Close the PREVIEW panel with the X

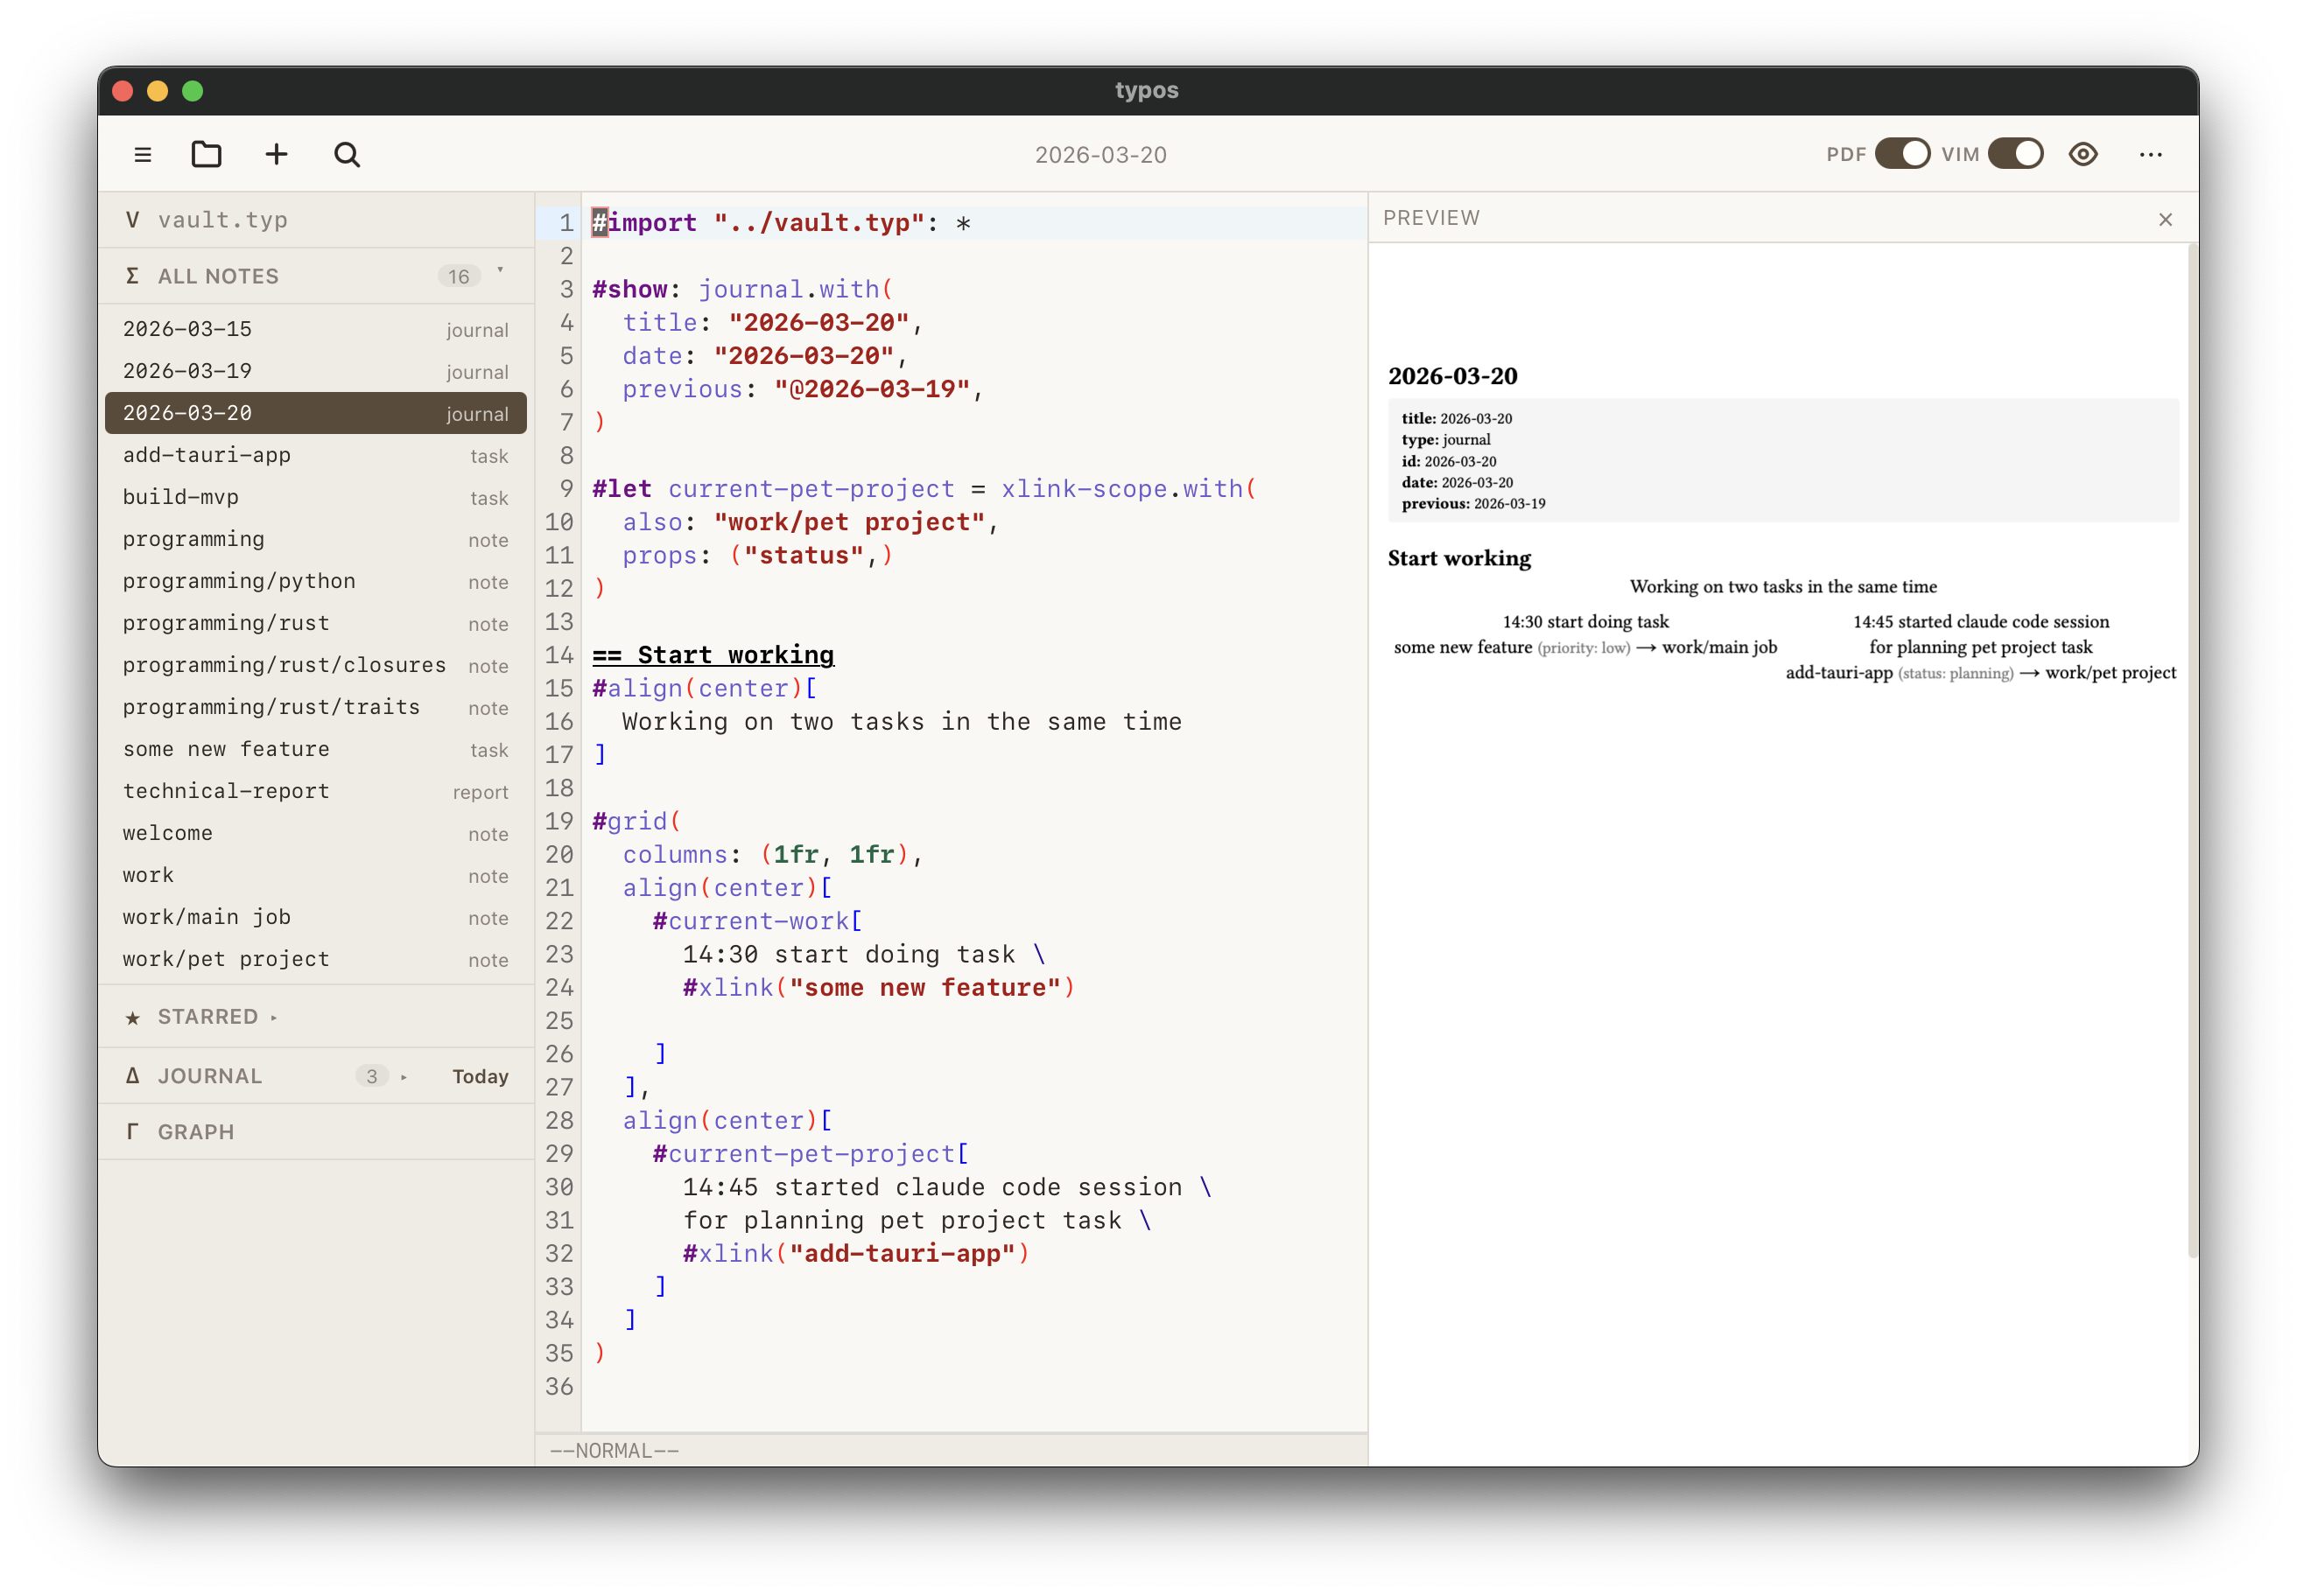(2165, 219)
